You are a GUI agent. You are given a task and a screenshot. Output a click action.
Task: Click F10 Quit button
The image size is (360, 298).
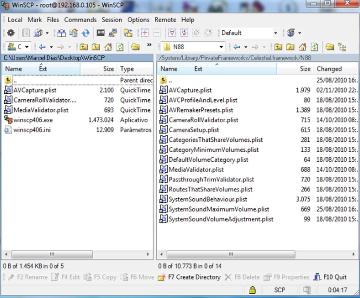(x=330, y=277)
